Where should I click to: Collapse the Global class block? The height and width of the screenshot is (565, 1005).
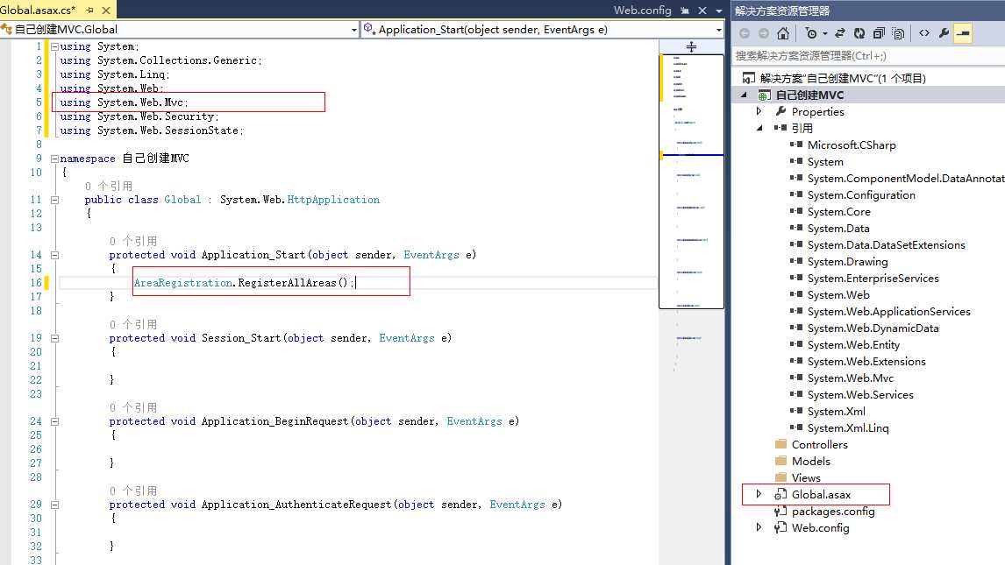click(x=54, y=200)
